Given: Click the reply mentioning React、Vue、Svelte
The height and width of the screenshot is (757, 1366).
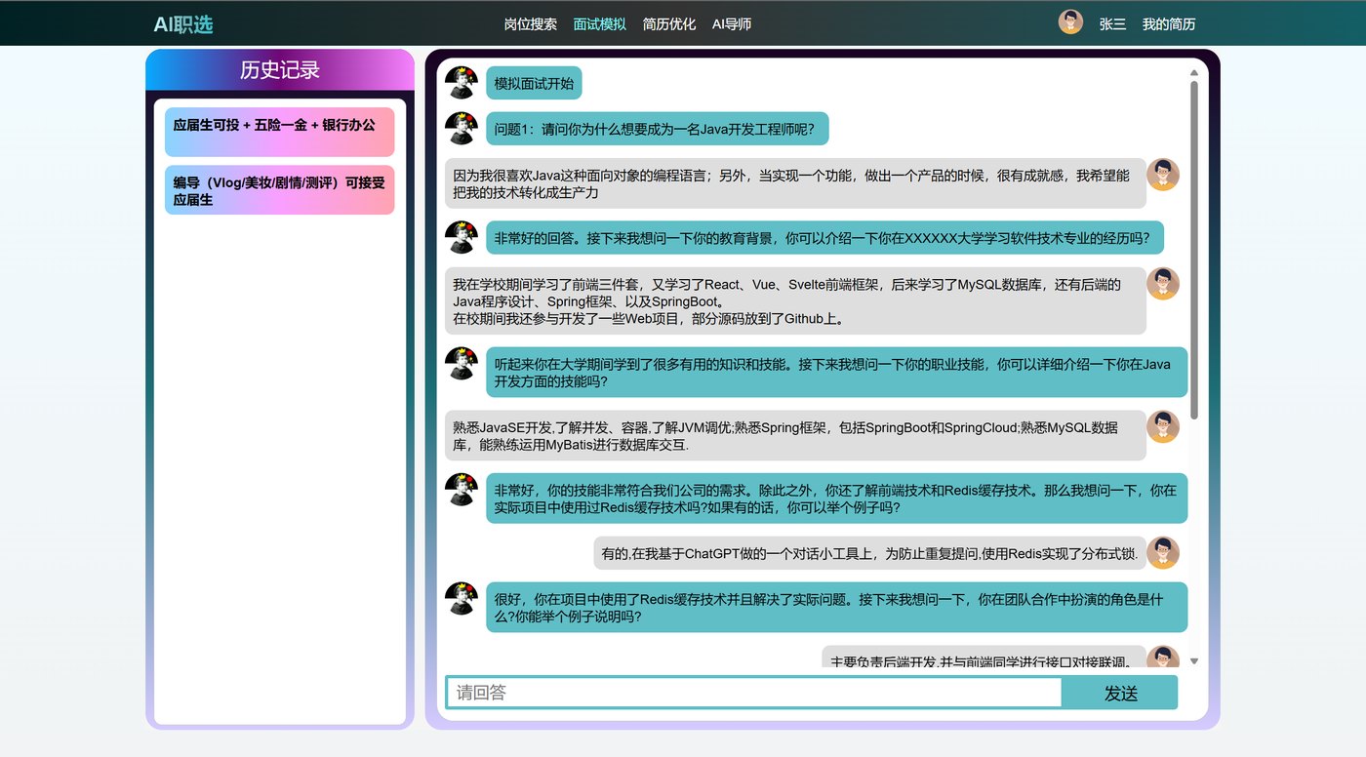Looking at the screenshot, I should click(x=795, y=301).
